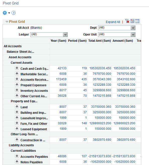Screen dimensions: 149x165
Task: Click the Alt Acct (Blanks) filter value
Action: click(x=36, y=28)
